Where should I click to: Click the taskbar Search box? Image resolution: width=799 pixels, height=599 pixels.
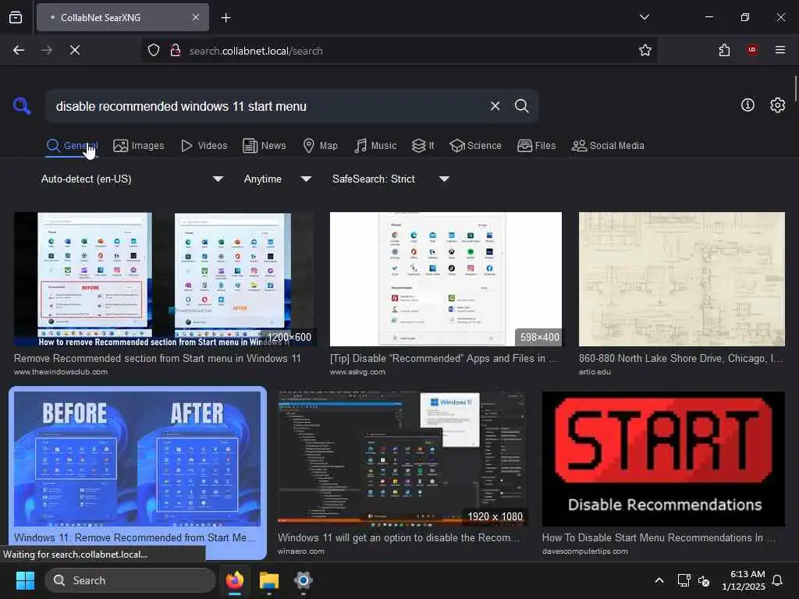click(x=130, y=580)
